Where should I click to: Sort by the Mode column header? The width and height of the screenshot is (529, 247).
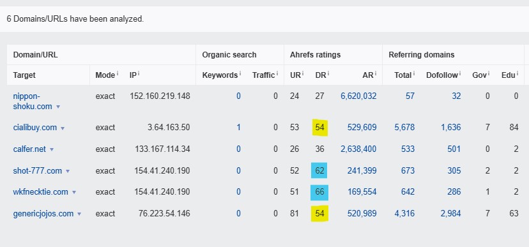pos(105,75)
